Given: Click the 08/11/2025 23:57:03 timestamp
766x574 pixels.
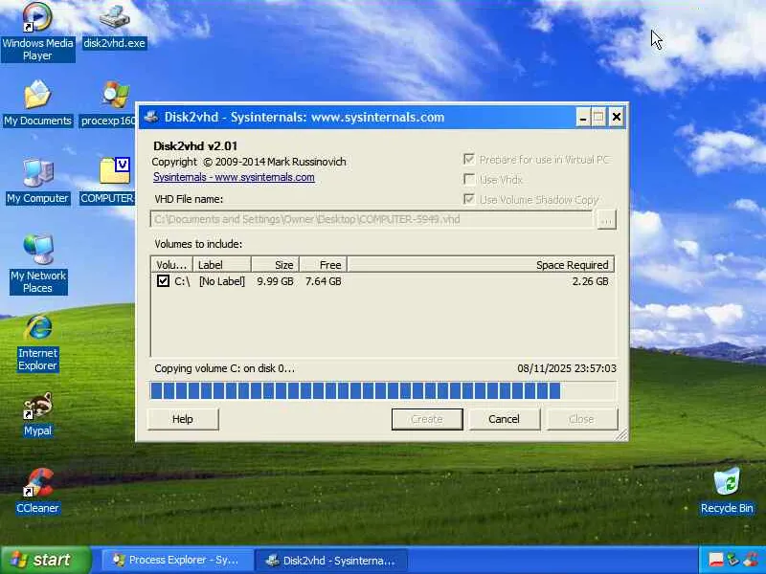Looking at the screenshot, I should pyautogui.click(x=567, y=368).
